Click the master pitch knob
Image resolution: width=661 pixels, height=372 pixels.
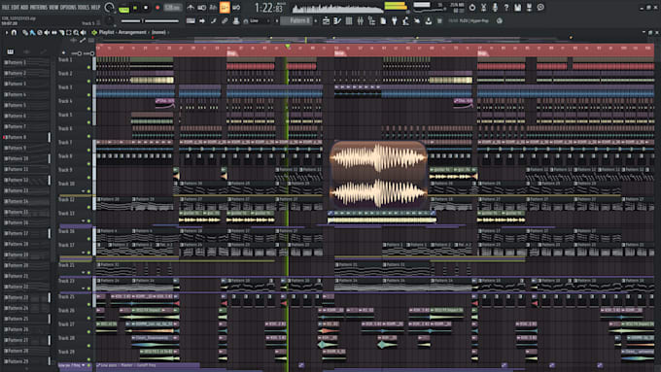[x=109, y=20]
